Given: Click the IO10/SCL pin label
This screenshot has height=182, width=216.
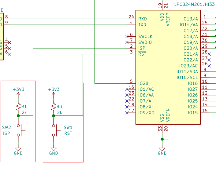Looking at the screenshot, I should 187,78.
